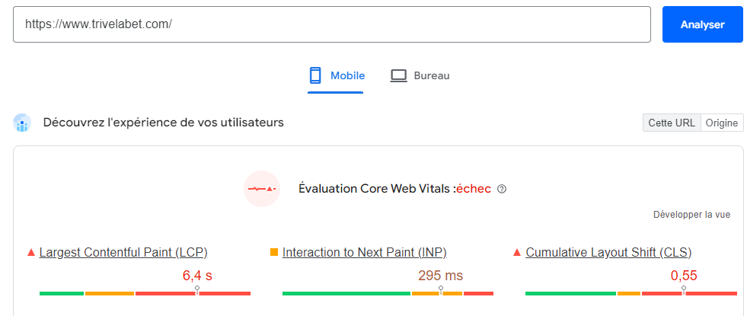Click the red triangle beside LCP

point(31,252)
